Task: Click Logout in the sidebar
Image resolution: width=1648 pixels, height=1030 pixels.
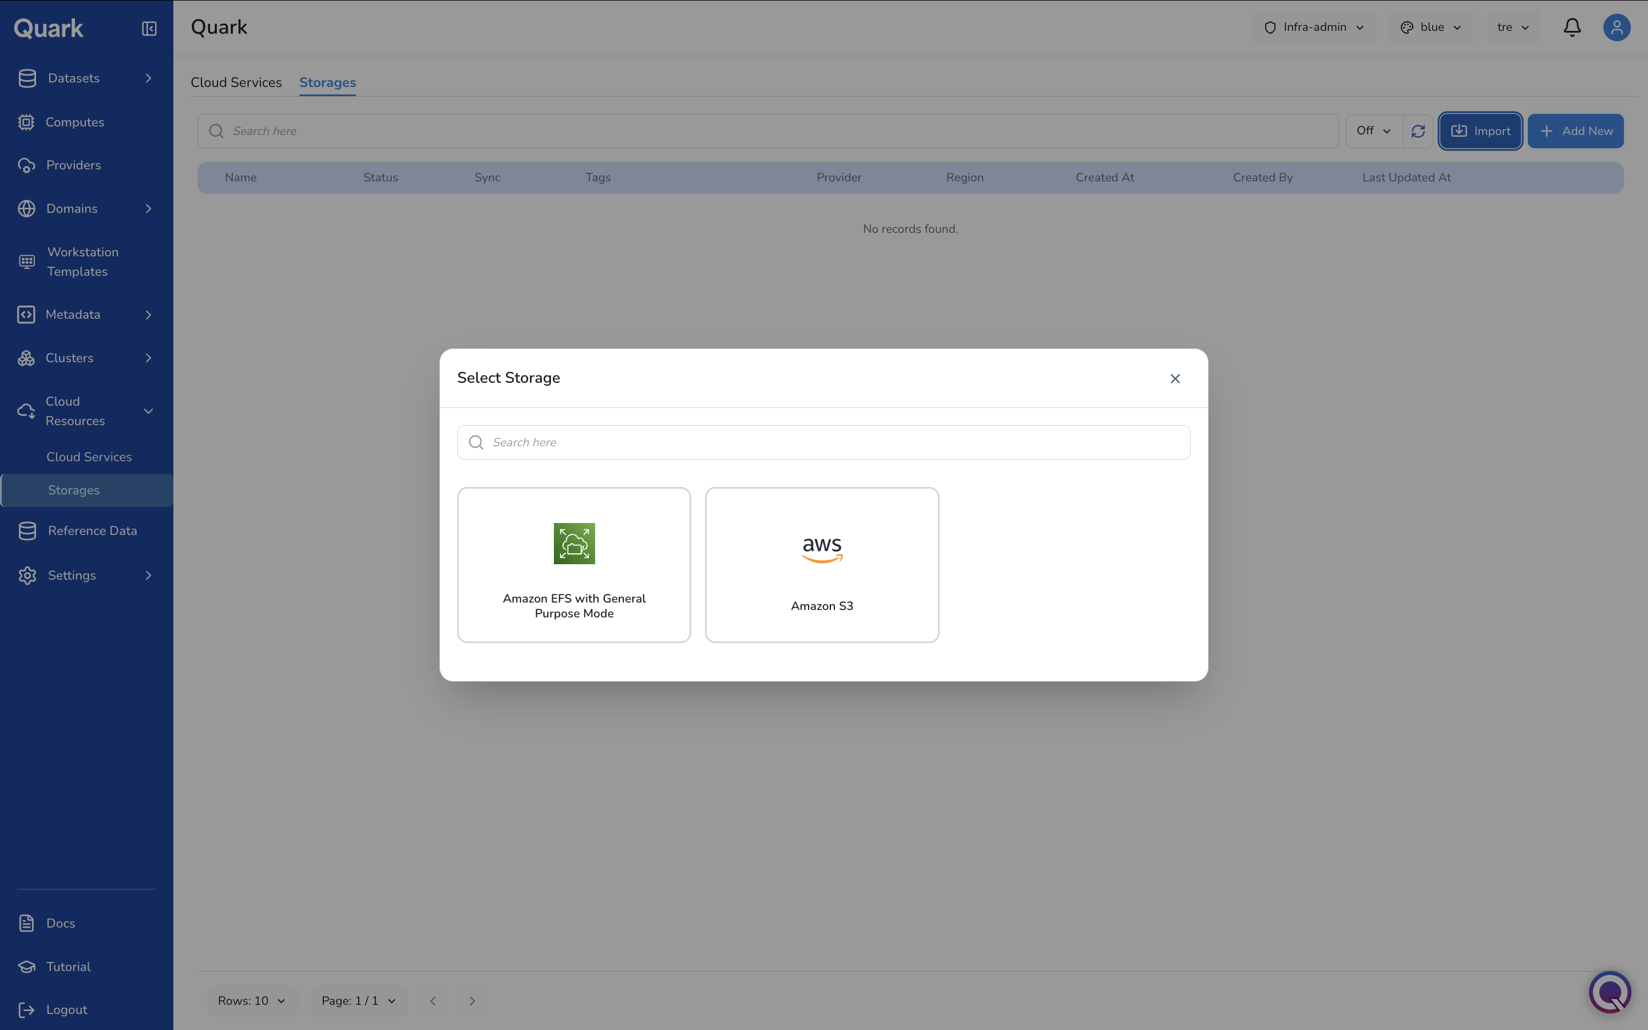Action: (x=67, y=1009)
